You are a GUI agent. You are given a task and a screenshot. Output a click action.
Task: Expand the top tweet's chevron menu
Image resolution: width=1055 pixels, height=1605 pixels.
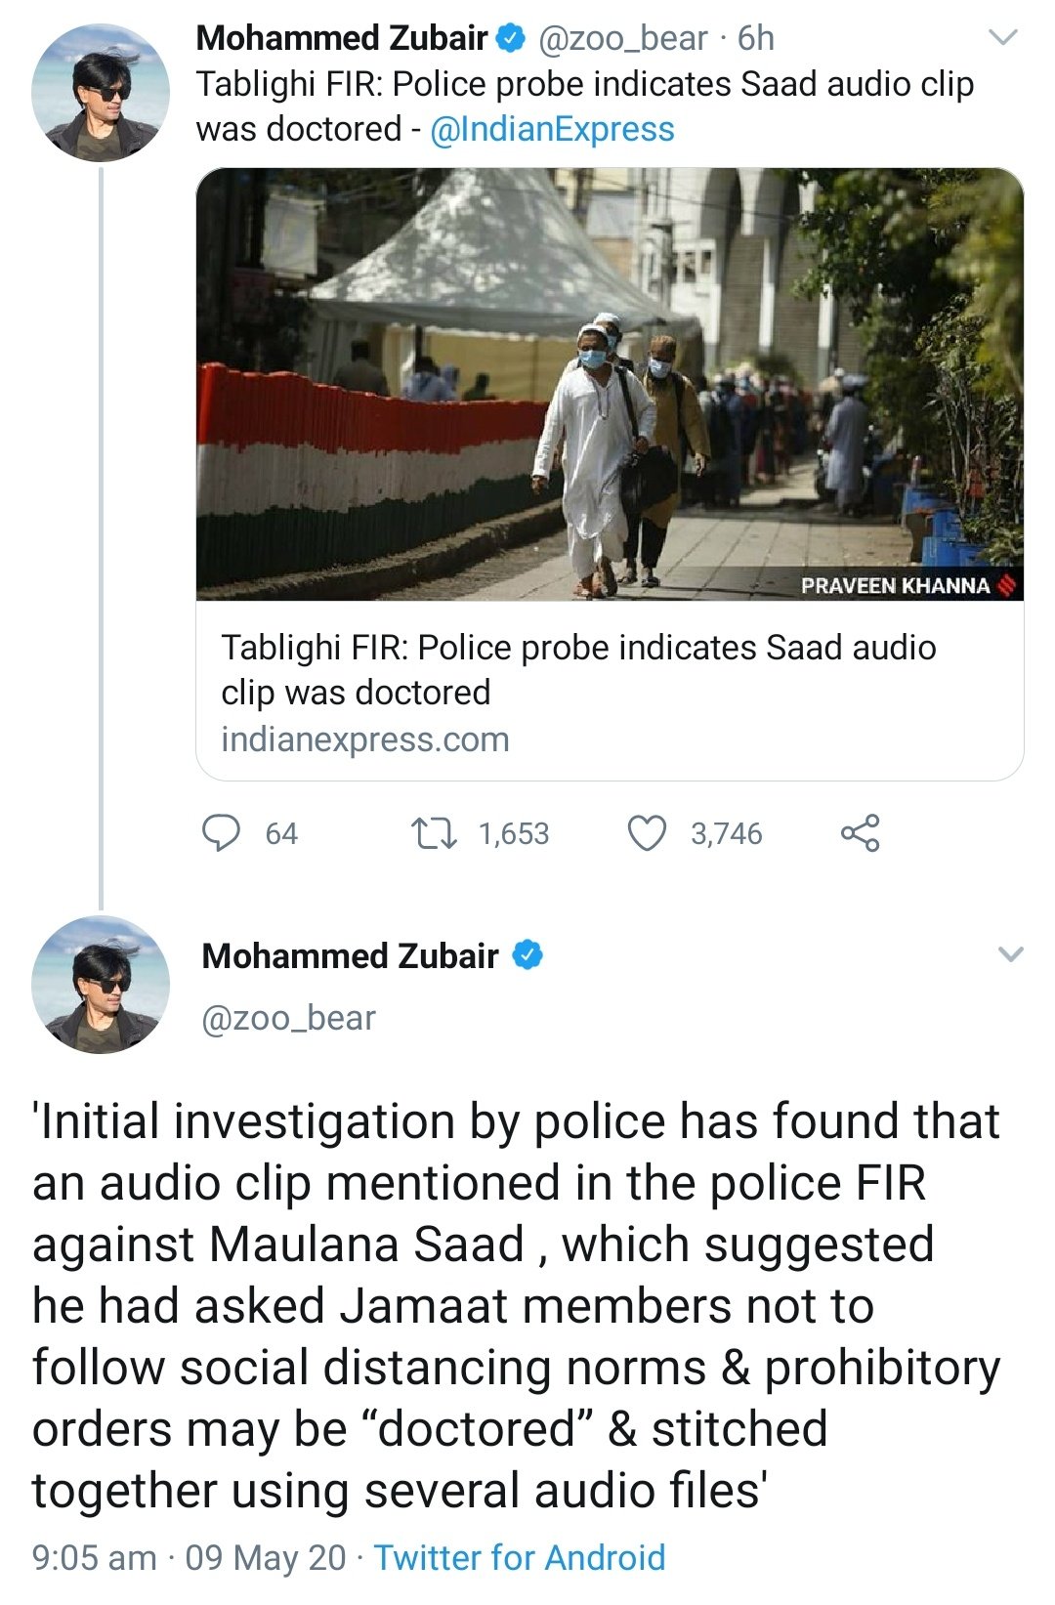click(x=1003, y=39)
